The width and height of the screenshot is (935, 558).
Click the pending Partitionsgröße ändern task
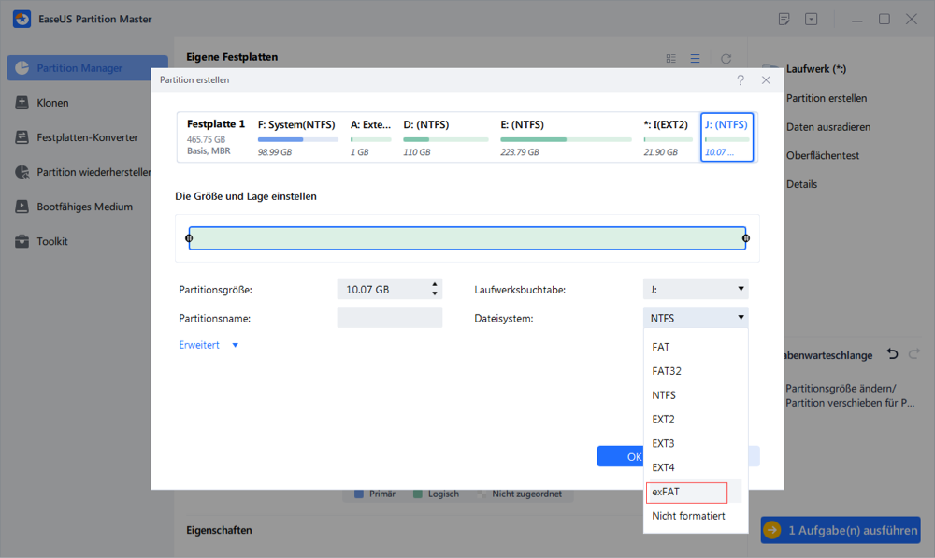click(x=849, y=395)
